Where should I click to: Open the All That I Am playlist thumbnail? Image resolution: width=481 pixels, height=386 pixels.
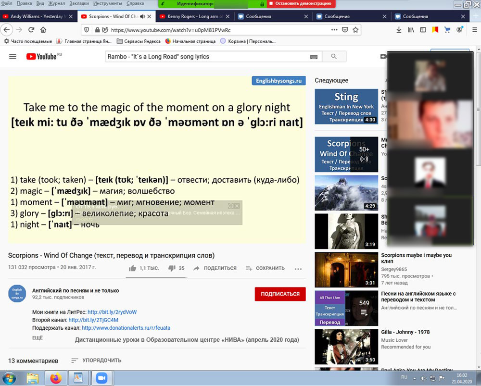[x=346, y=308]
